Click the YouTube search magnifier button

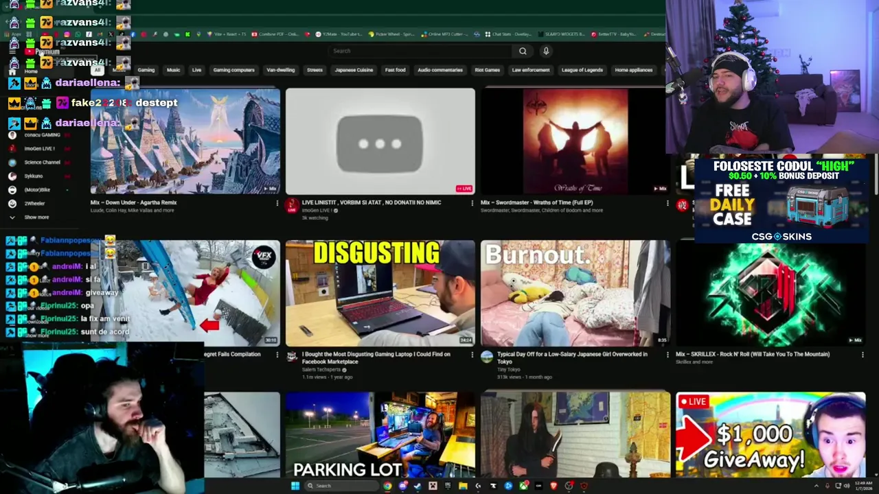523,51
